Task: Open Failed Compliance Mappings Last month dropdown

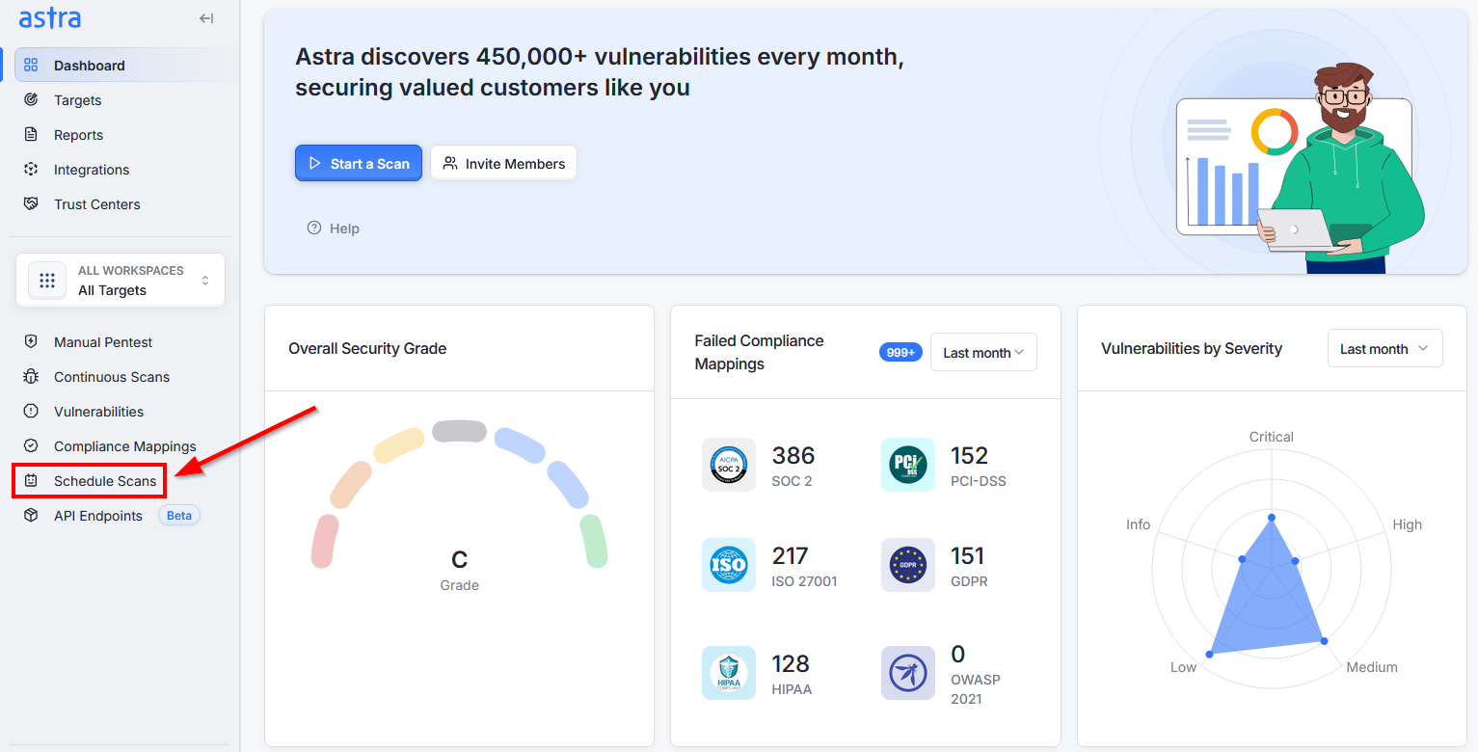Action: coord(983,353)
